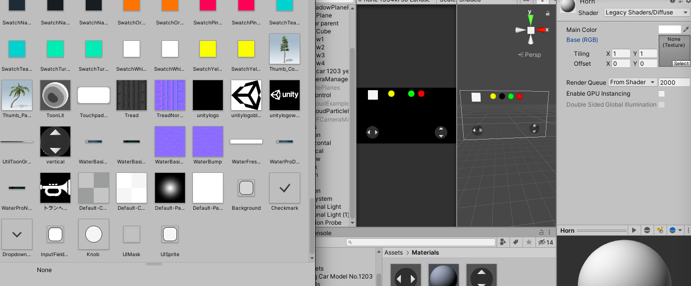The image size is (691, 286).
Task: Select Thumb_Co... conifer tree thumbnail
Action: pos(285,49)
